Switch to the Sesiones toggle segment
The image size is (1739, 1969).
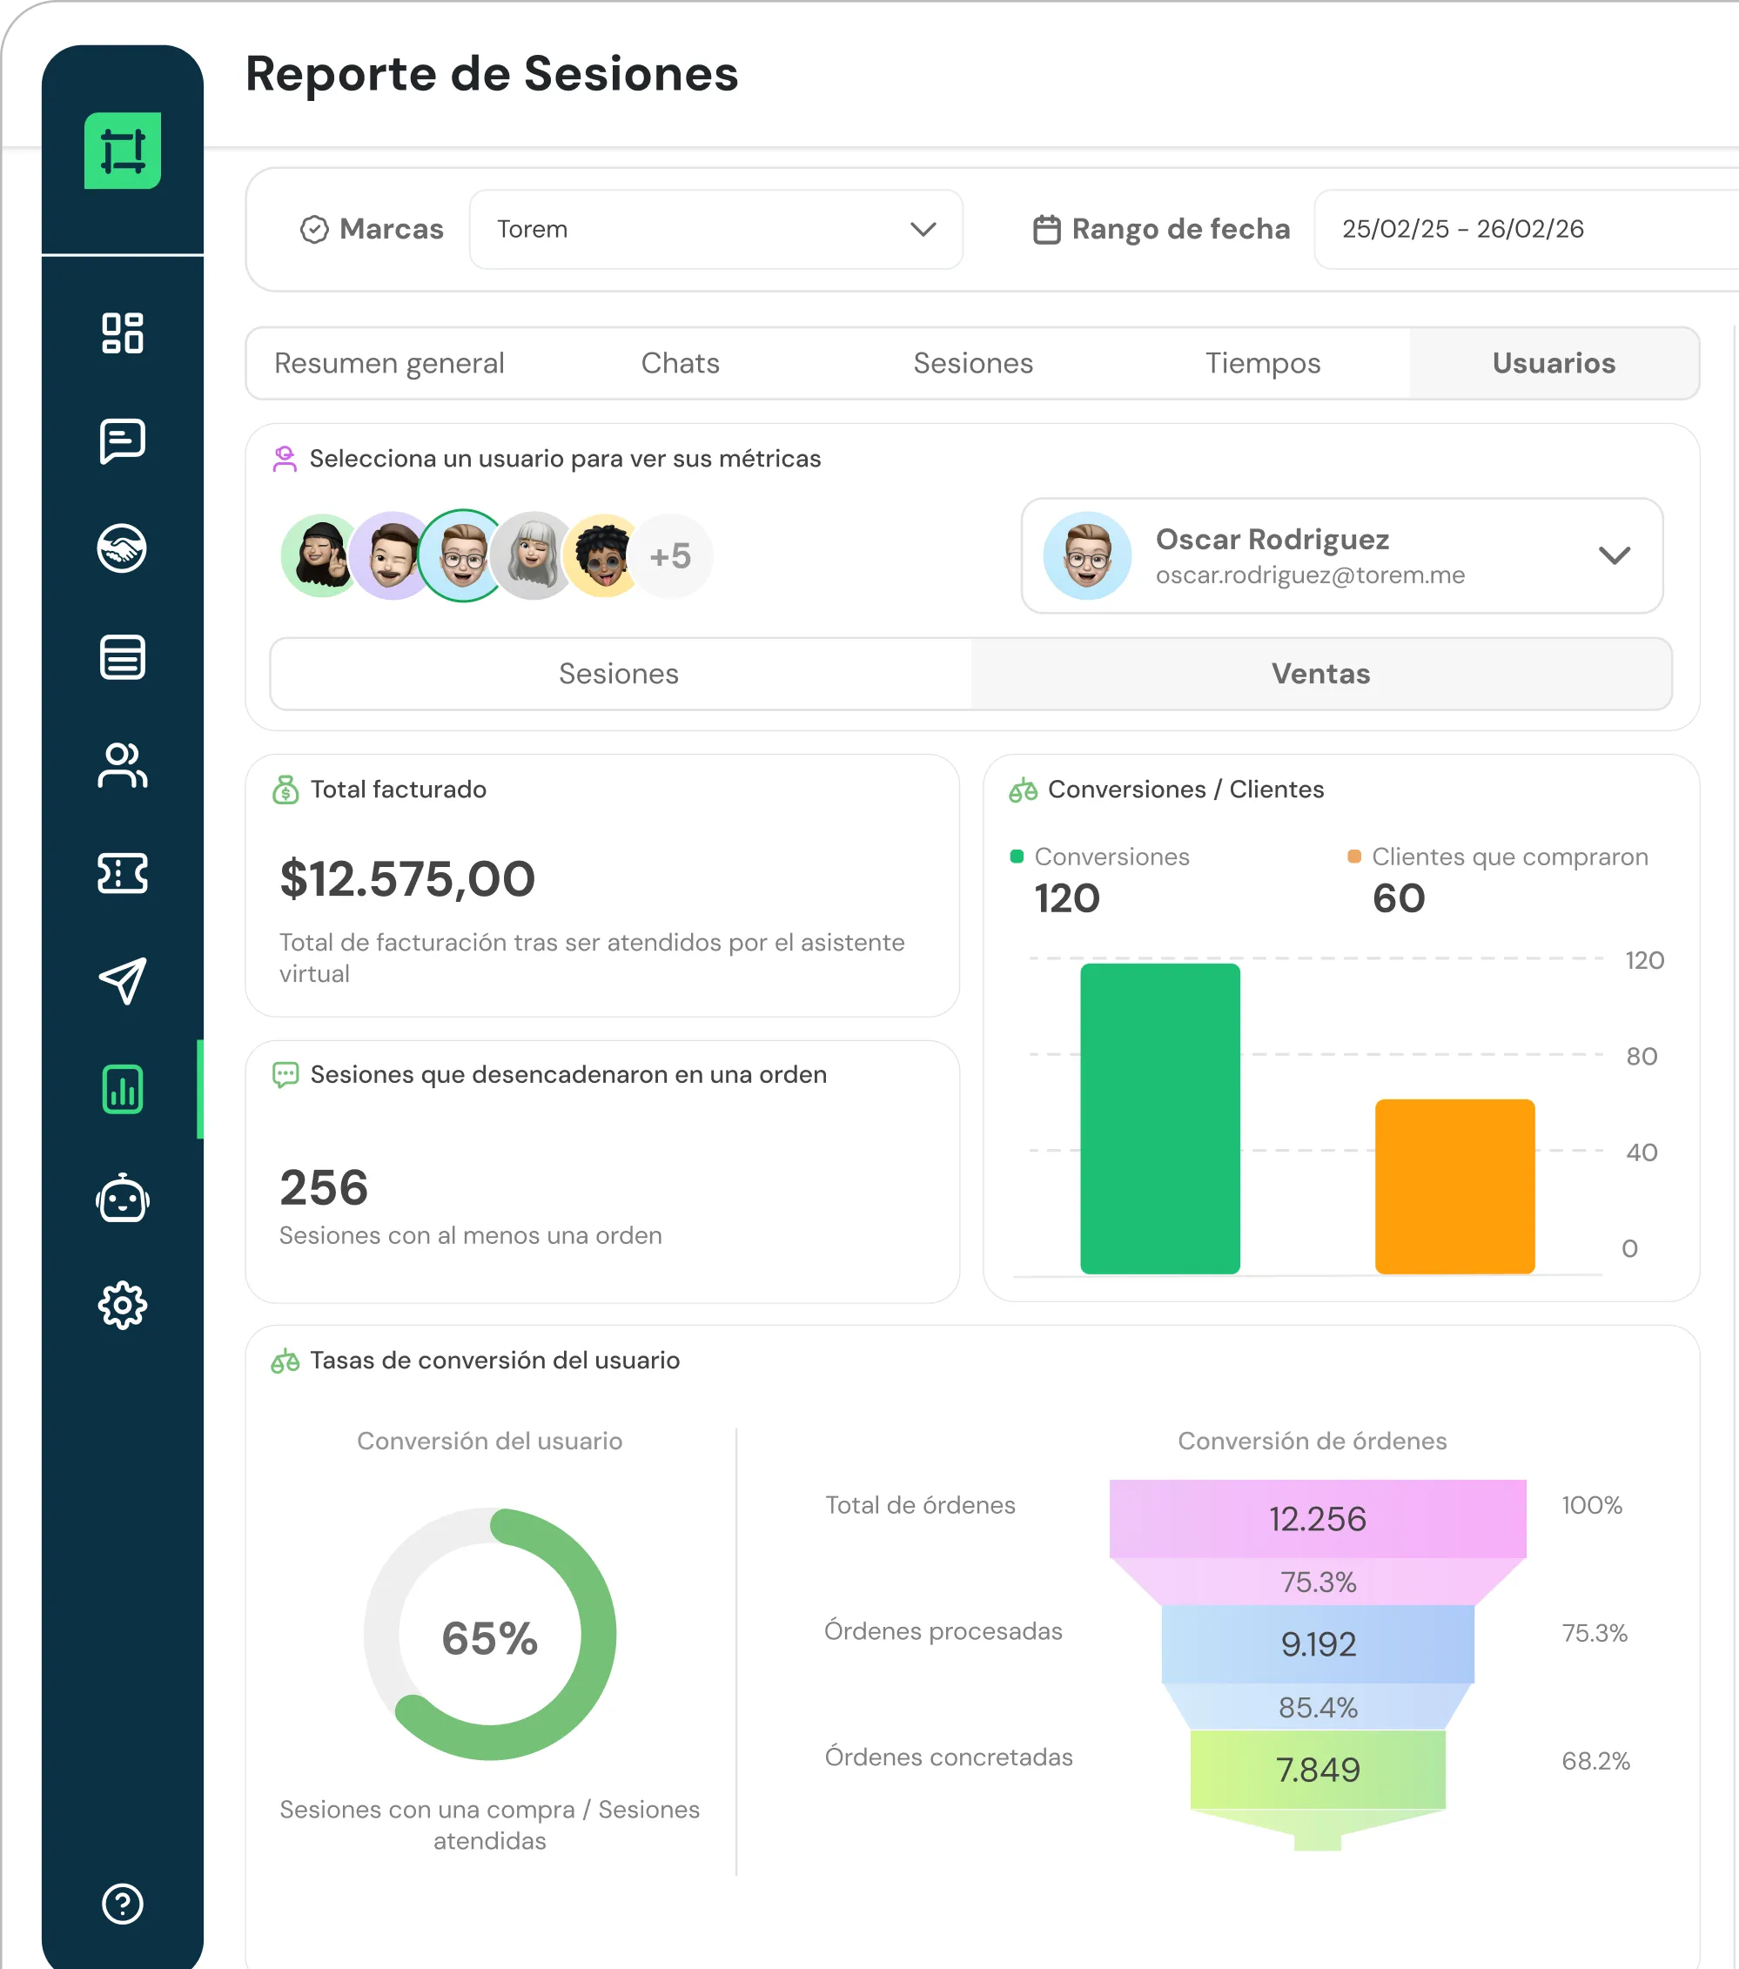[620, 674]
